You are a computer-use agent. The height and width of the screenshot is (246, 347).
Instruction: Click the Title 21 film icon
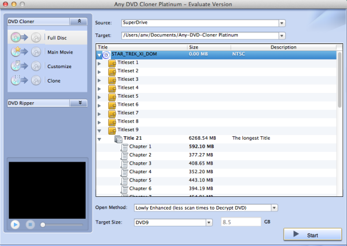pos(119,139)
